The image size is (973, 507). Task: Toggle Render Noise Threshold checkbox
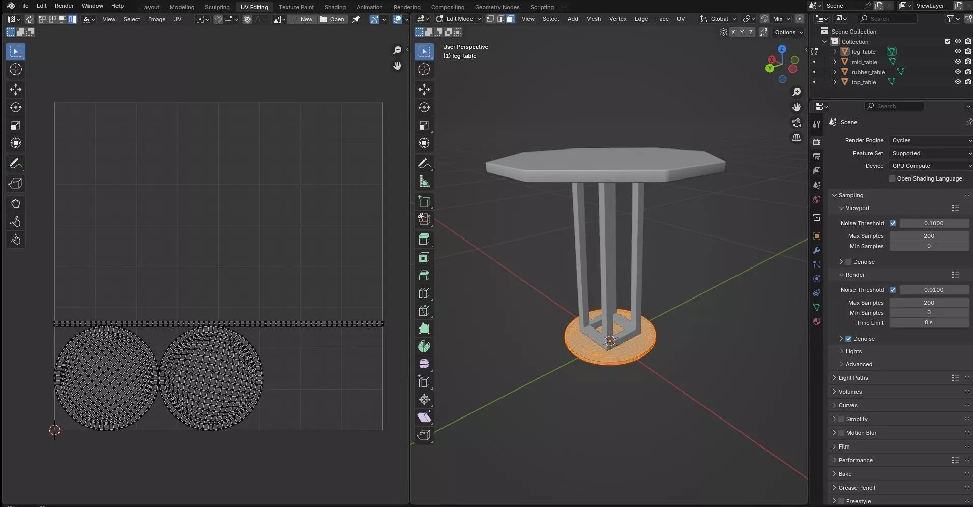click(x=893, y=290)
